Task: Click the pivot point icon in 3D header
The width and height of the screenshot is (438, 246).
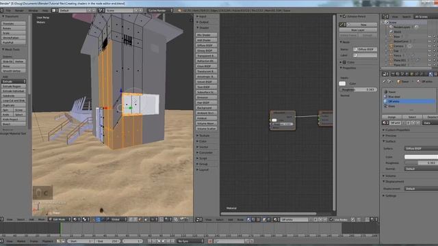Action: tap(86, 219)
